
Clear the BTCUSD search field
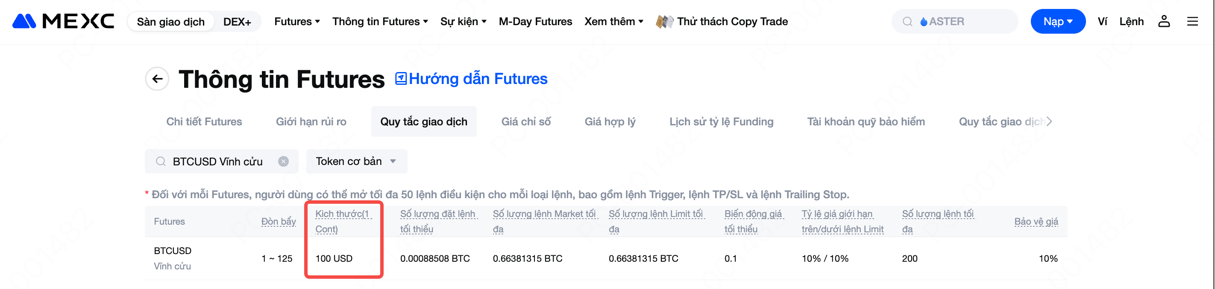tap(284, 162)
